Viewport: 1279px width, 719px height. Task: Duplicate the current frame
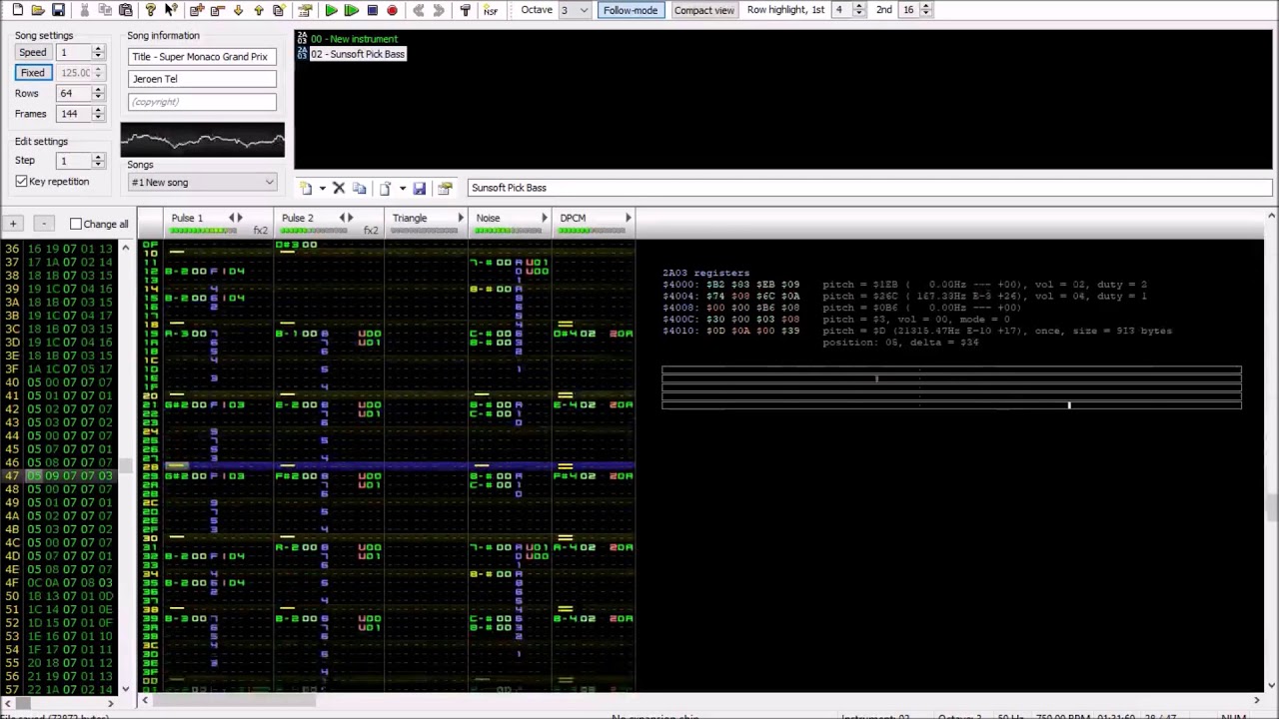tap(279, 10)
